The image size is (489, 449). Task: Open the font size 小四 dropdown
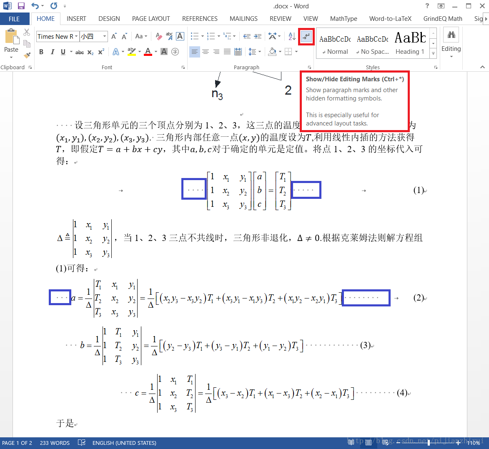tap(105, 37)
